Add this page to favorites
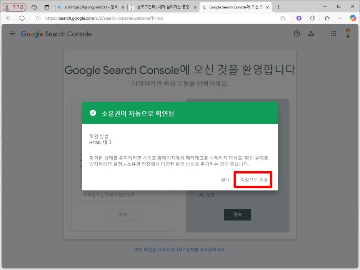 [x=283, y=18]
